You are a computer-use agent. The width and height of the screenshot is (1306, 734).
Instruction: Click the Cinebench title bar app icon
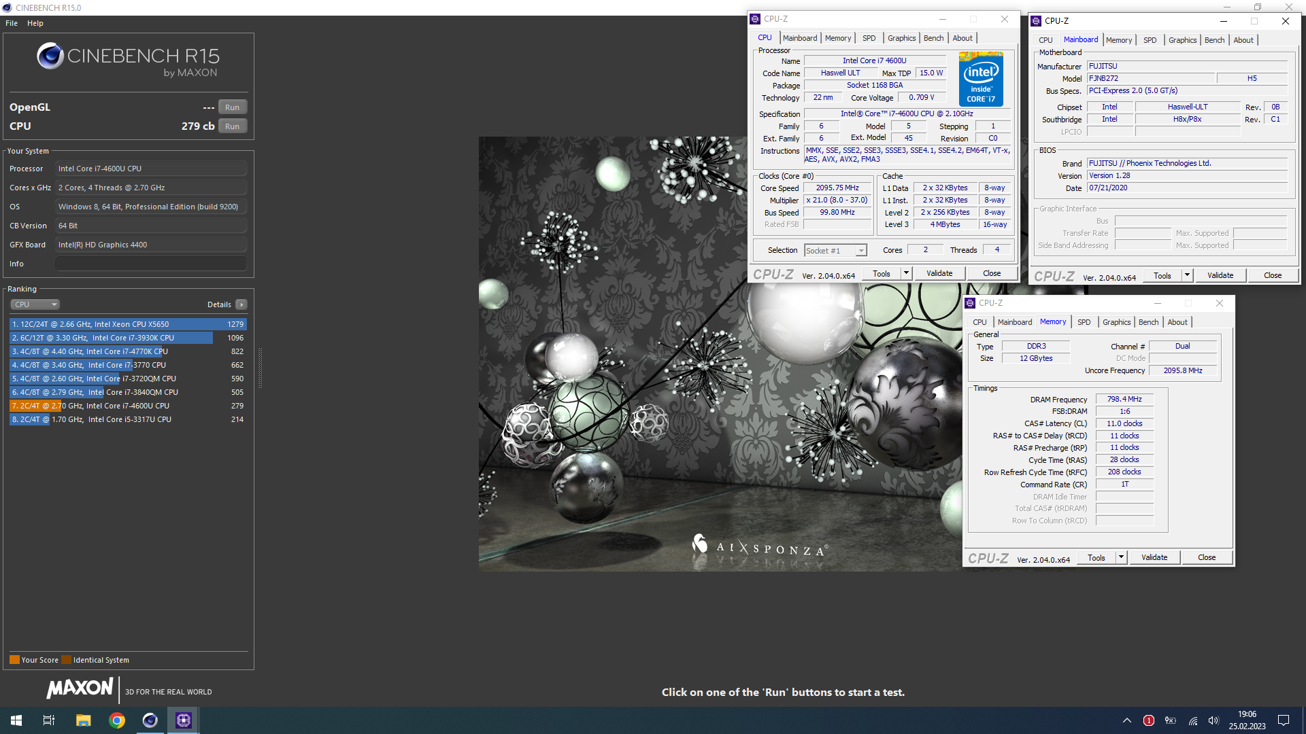(7, 7)
